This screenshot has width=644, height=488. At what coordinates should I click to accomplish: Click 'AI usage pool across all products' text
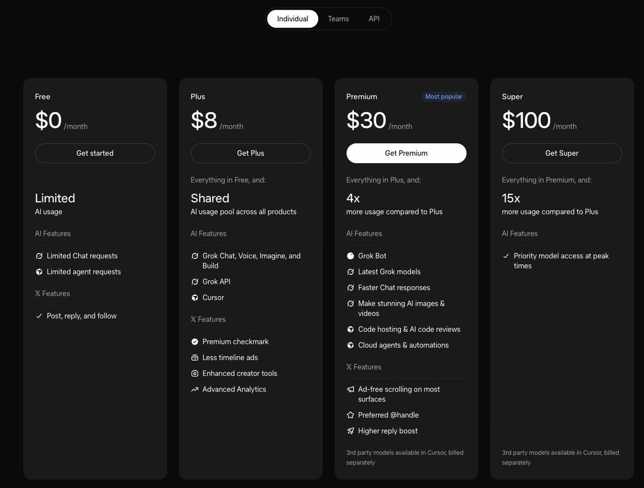244,212
